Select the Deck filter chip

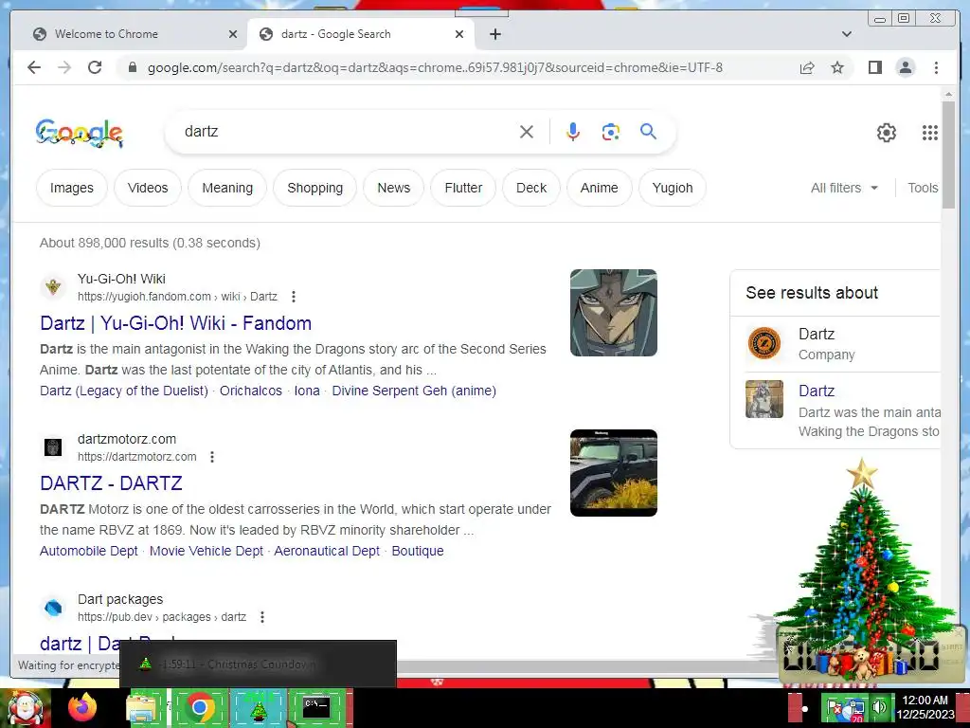pos(531,188)
